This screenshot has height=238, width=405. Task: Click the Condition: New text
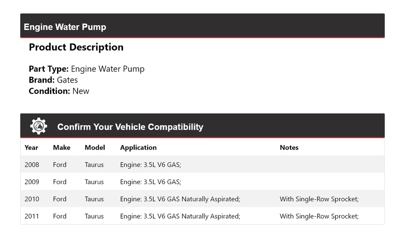click(x=59, y=91)
